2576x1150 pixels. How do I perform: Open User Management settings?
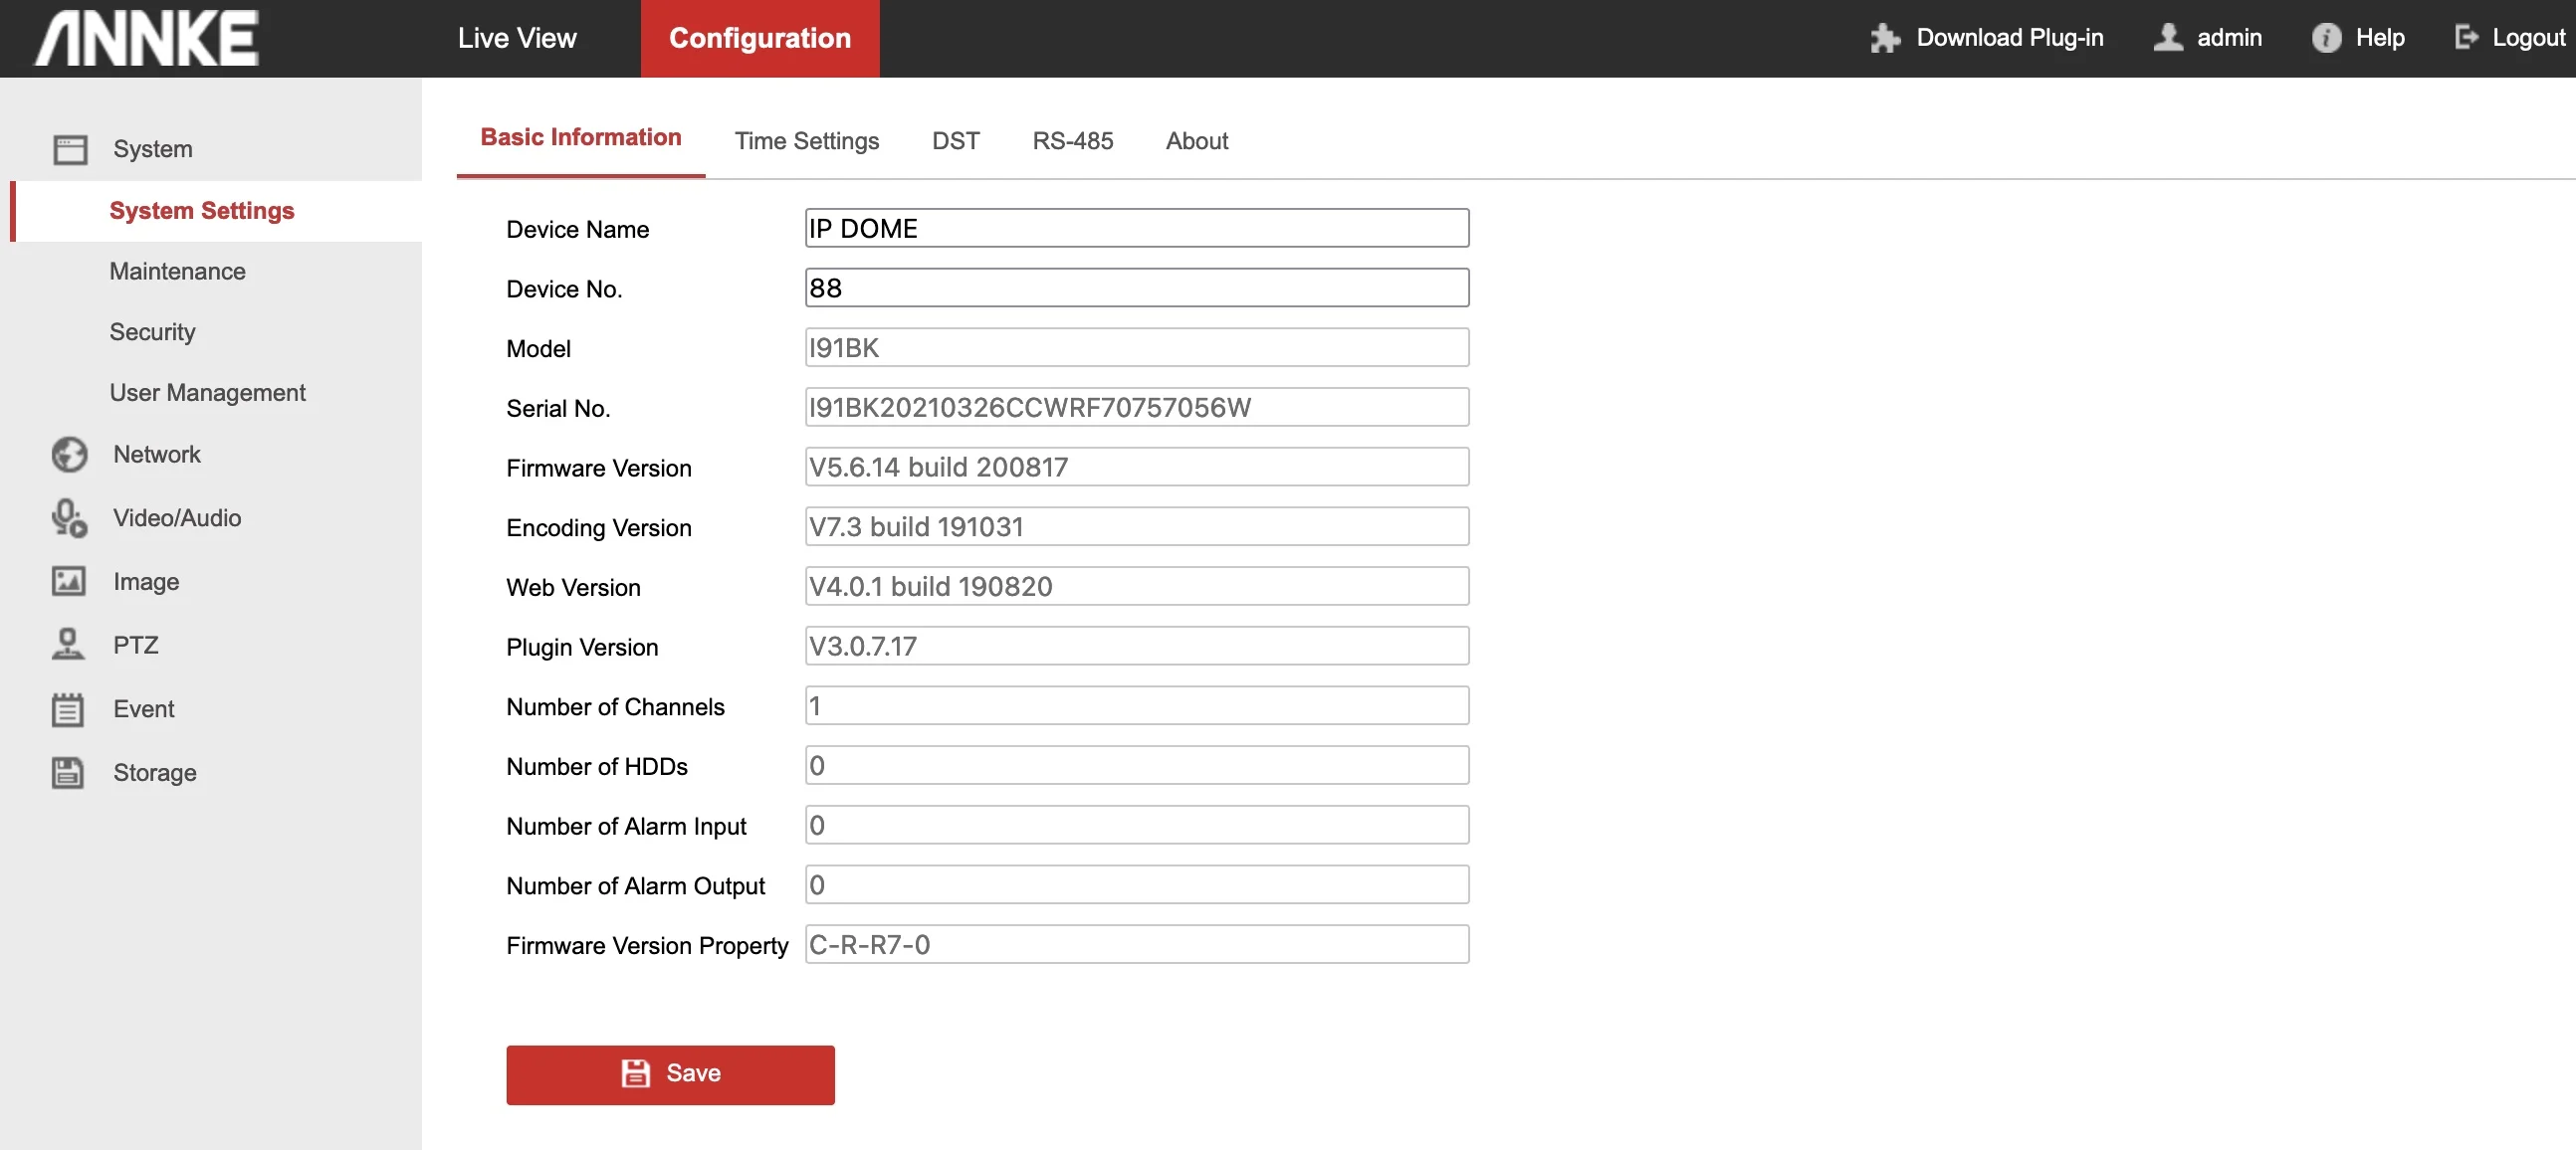point(207,393)
